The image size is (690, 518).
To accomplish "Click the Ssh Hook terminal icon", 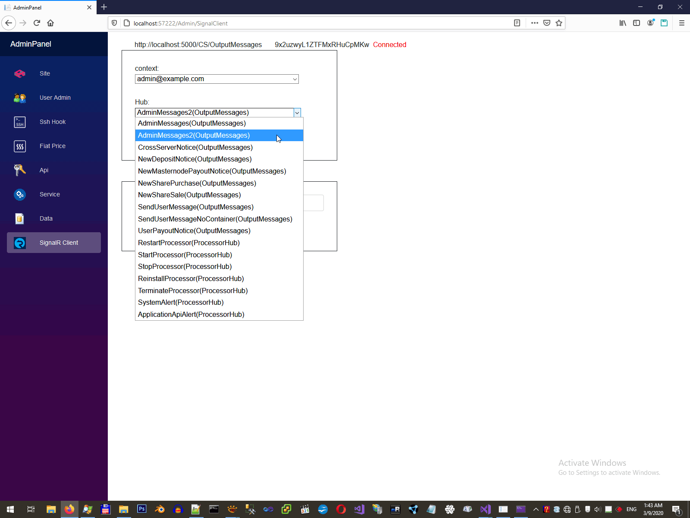I will click(x=20, y=122).
